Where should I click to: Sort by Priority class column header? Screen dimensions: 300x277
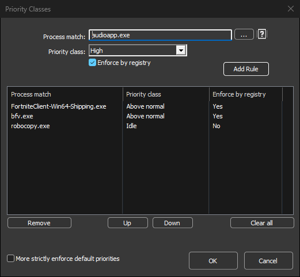(x=166, y=94)
